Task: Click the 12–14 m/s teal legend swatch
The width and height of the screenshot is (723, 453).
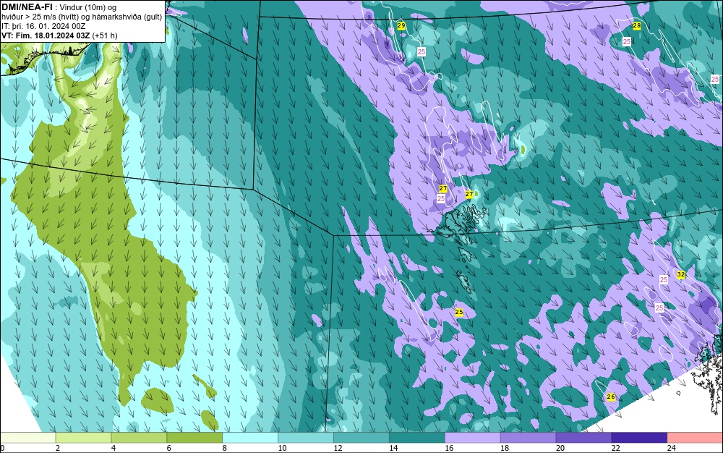Action: click(361, 437)
